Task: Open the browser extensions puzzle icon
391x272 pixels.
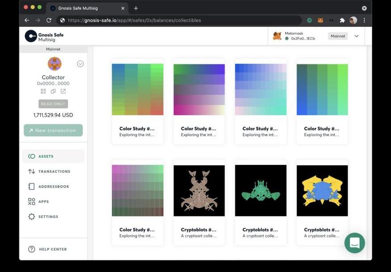Action: coord(342,21)
